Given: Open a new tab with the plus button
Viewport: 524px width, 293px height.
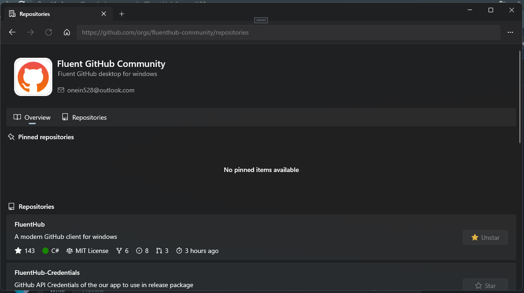Looking at the screenshot, I should coord(121,14).
